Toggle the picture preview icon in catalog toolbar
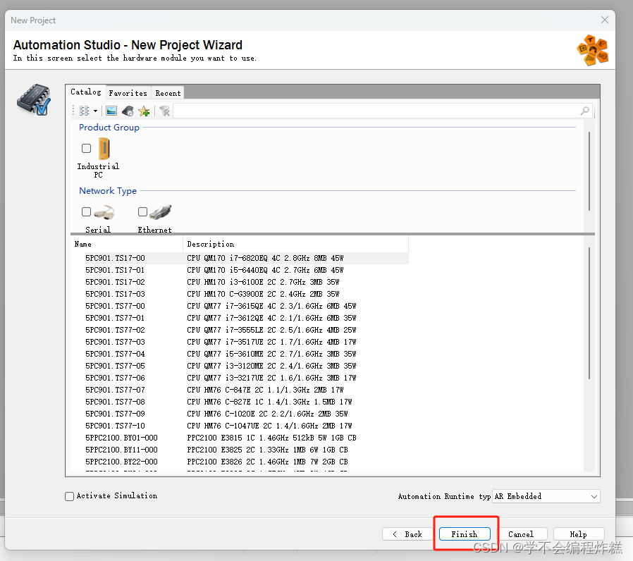This screenshot has height=561, width=633. [x=111, y=111]
